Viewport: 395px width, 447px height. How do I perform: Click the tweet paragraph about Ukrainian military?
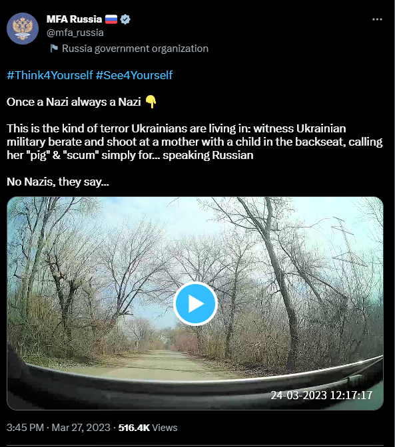[195, 142]
